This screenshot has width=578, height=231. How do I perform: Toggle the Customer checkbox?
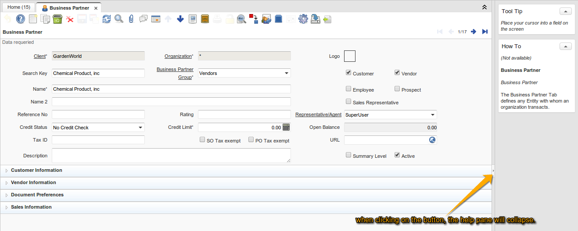(348, 73)
